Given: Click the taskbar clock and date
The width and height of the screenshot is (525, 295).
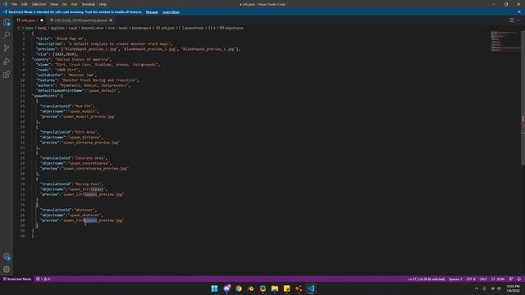Looking at the screenshot, I should tap(513, 288).
